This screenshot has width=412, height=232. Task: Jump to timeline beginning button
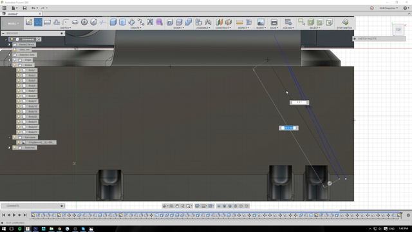click(4, 215)
